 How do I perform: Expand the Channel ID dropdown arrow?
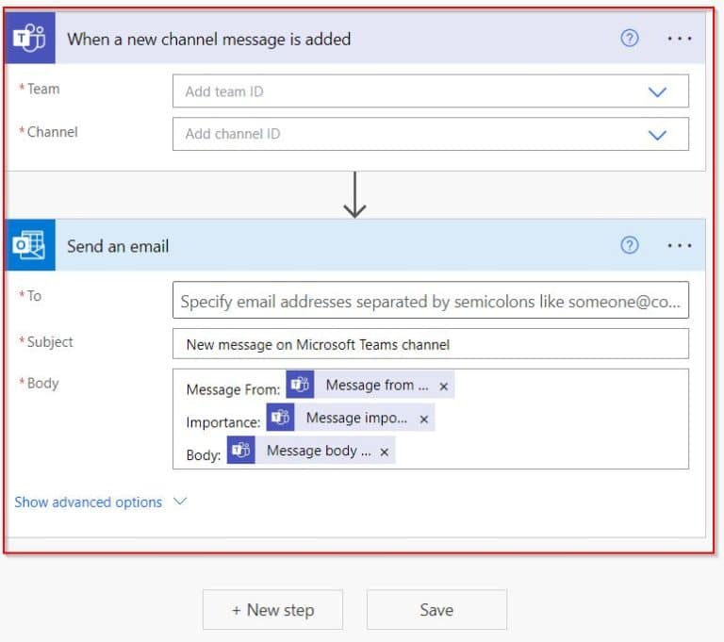point(657,135)
